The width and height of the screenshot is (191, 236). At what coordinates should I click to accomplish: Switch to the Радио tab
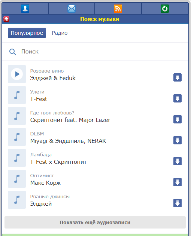(x=60, y=33)
